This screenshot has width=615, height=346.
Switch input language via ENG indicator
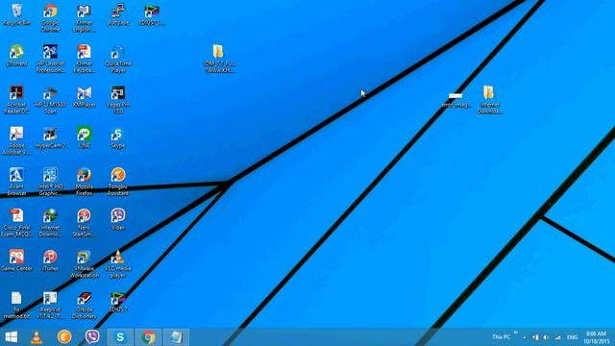click(x=573, y=337)
